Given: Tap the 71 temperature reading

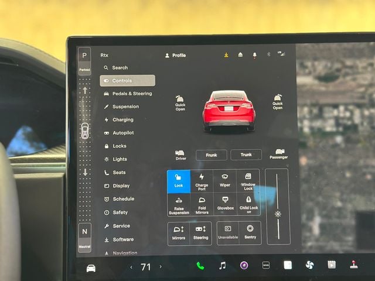Looking at the screenshot, I should click(x=146, y=267).
